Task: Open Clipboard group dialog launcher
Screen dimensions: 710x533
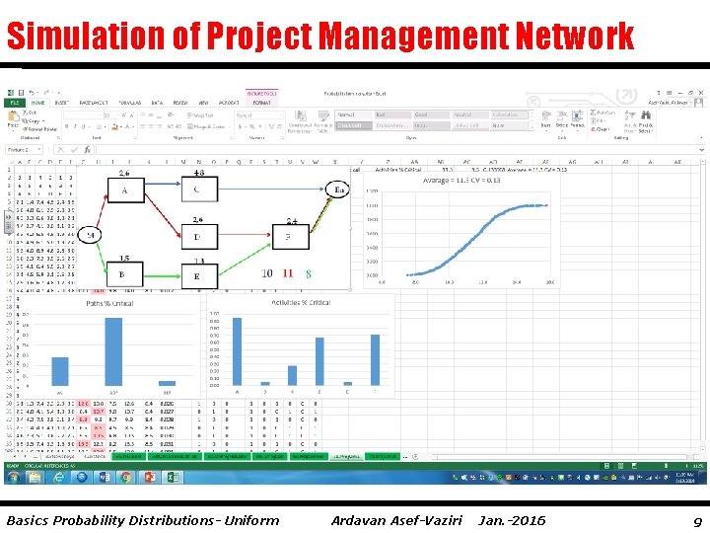Action: tap(58, 137)
